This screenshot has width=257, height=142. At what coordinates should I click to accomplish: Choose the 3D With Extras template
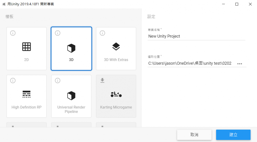coord(116,49)
